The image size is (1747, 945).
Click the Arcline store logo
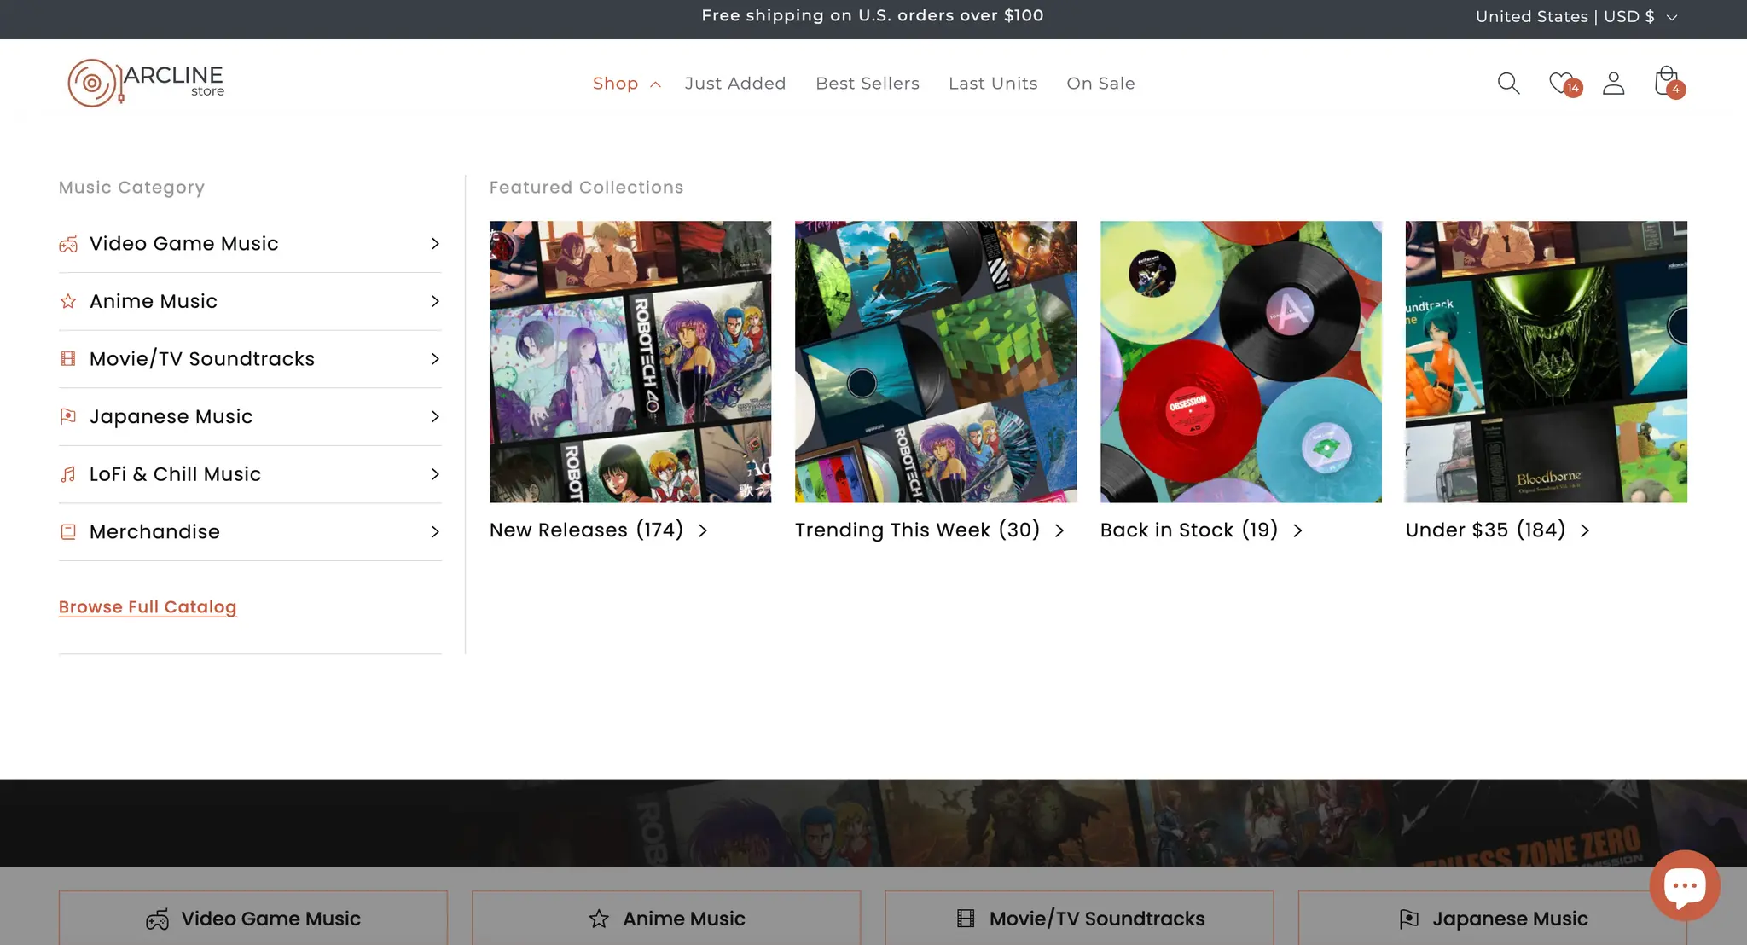click(x=146, y=83)
